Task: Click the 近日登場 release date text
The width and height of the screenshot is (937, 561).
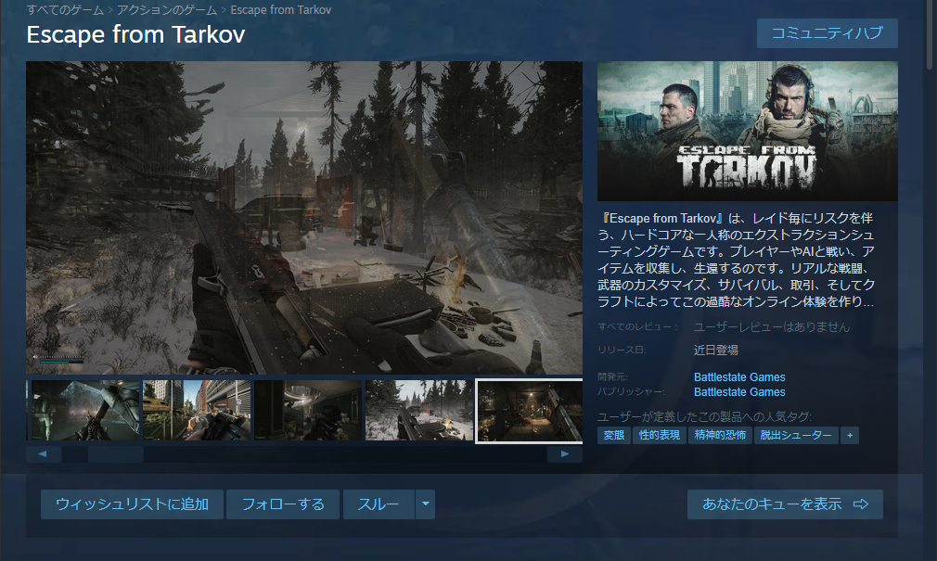Action: coord(716,351)
